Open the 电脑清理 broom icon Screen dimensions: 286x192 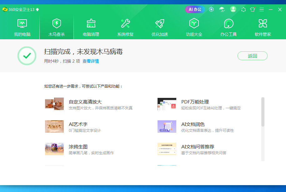click(x=91, y=23)
